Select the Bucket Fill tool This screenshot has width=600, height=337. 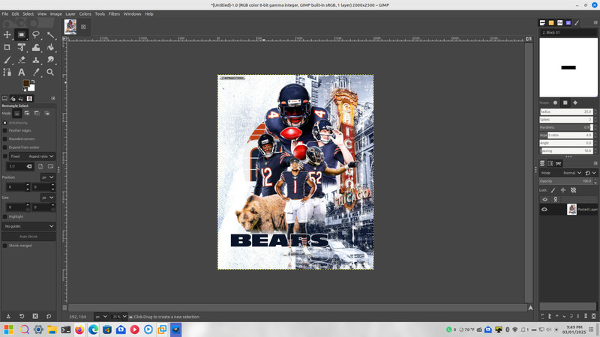click(x=50, y=47)
